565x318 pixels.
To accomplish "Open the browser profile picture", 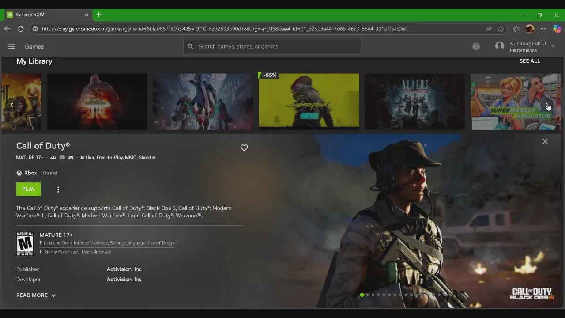I will [530, 29].
